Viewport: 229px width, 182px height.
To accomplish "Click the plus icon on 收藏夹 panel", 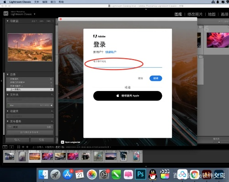I will (52, 111).
